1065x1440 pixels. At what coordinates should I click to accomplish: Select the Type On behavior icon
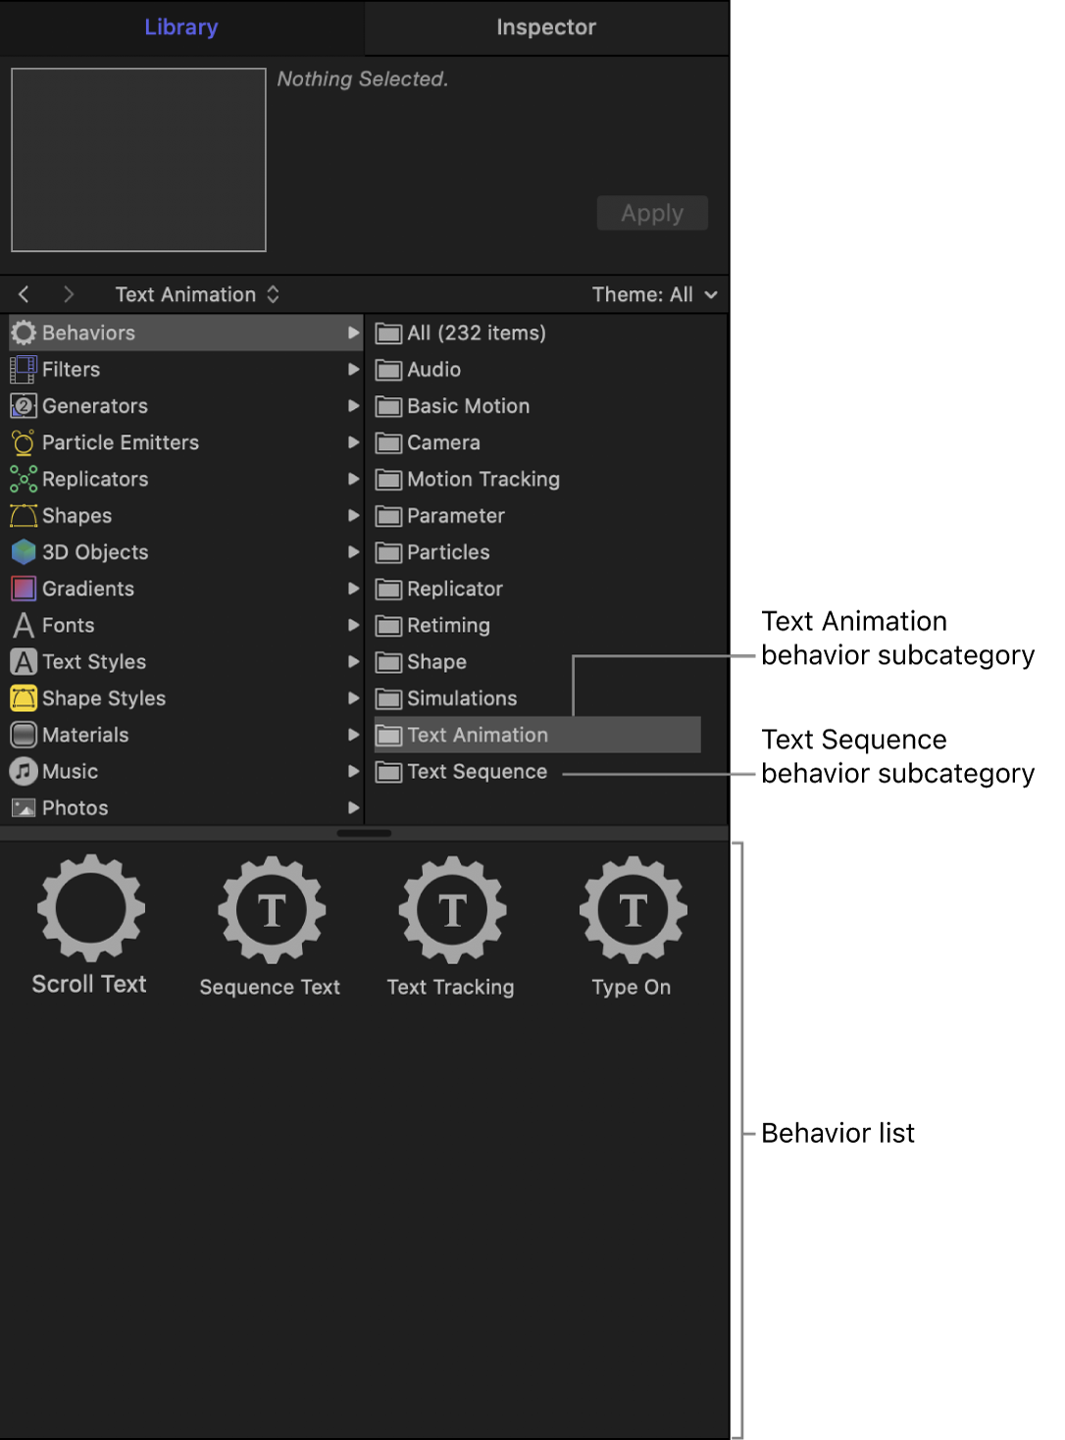coord(632,908)
